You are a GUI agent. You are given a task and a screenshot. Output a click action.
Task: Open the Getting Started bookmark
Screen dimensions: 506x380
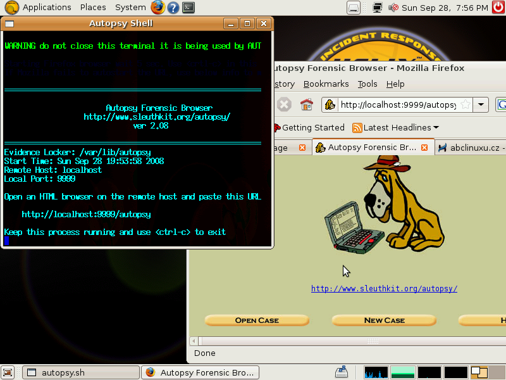(309, 128)
